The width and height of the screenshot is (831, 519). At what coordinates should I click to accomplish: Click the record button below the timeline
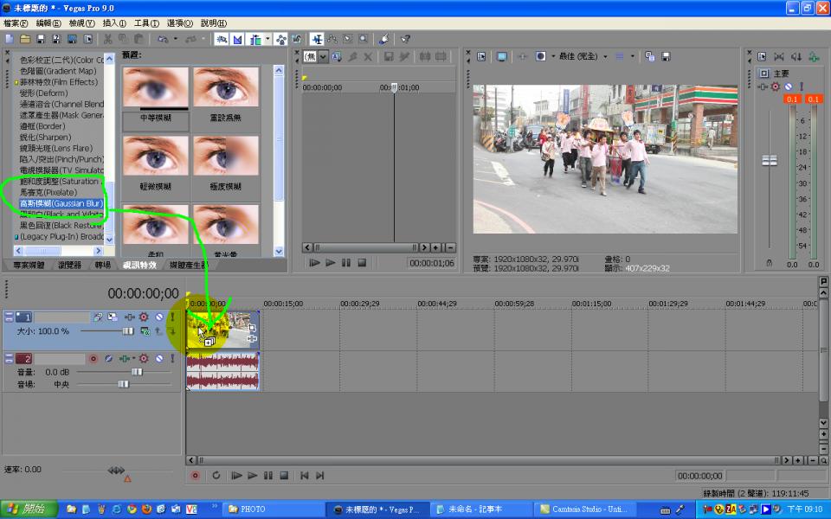click(x=195, y=475)
